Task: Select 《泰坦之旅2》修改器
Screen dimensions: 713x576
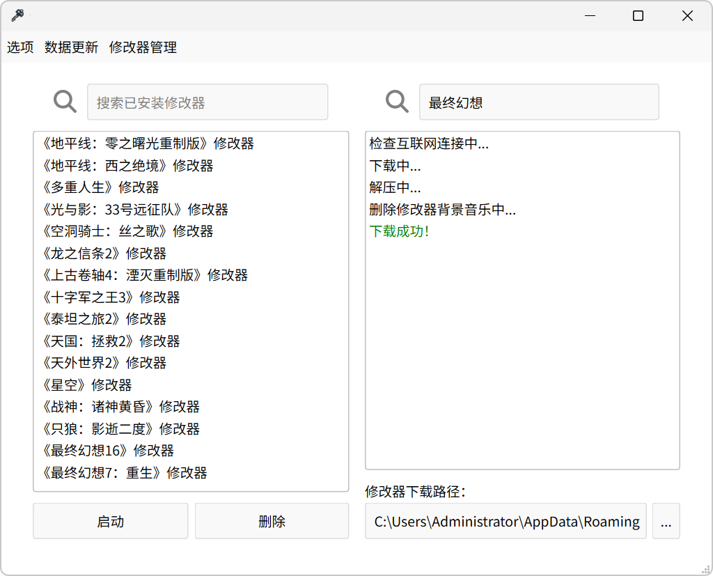Action: click(x=191, y=319)
